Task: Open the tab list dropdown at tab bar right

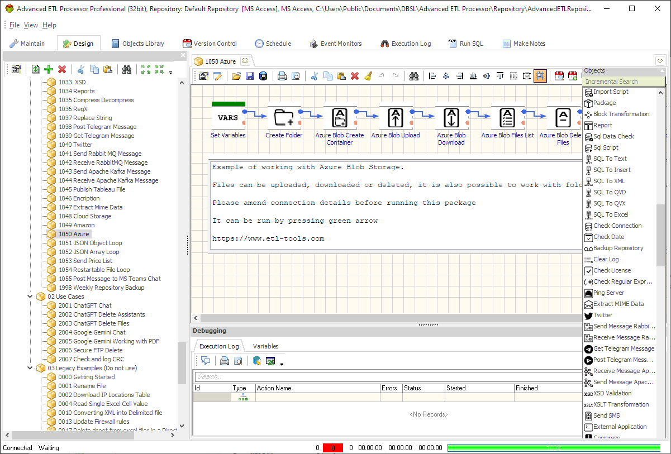Action: click(x=660, y=61)
